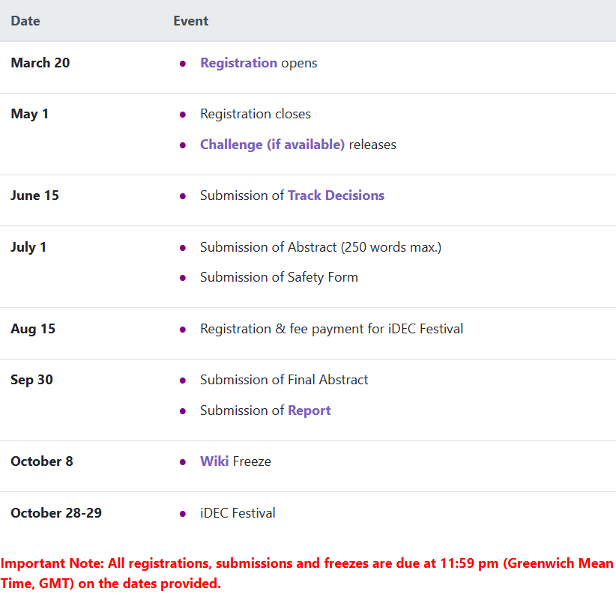
Task: Click the October 28-29 date cell
Action: pos(56,513)
